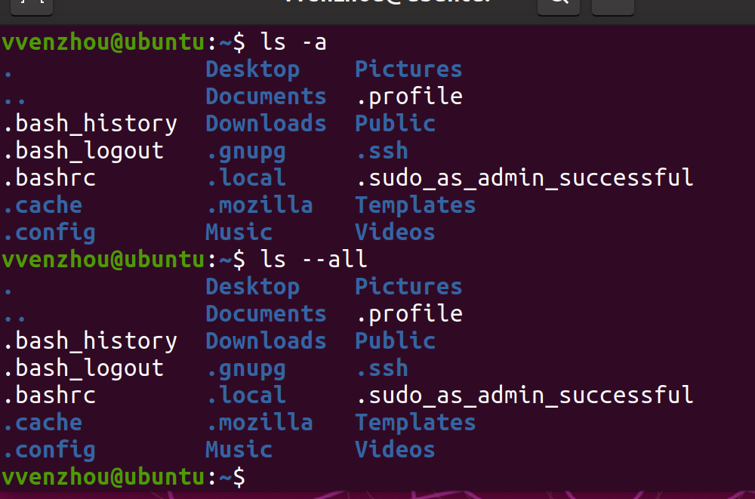
Task: Click Downloads folder in the second listing
Action: pyautogui.click(x=266, y=341)
